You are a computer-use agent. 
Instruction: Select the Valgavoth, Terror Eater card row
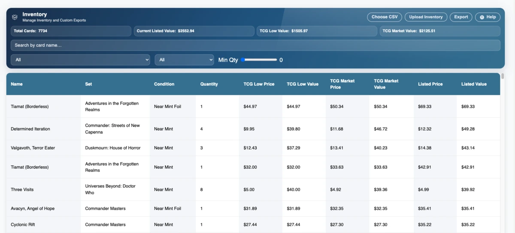click(x=33, y=148)
